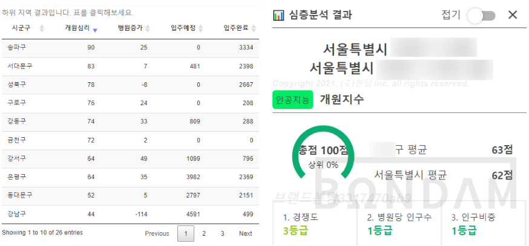Viewport: 529px width, 246px height.
Task: Open the 병원당 인구수 1등급 card
Action: point(399,223)
